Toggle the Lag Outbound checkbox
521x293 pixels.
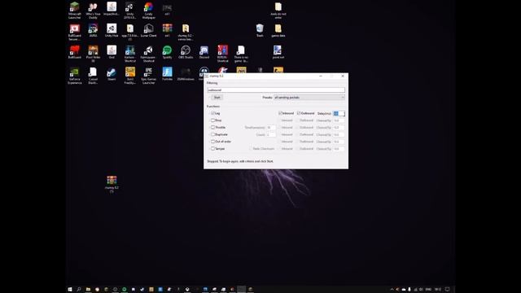[299, 113]
